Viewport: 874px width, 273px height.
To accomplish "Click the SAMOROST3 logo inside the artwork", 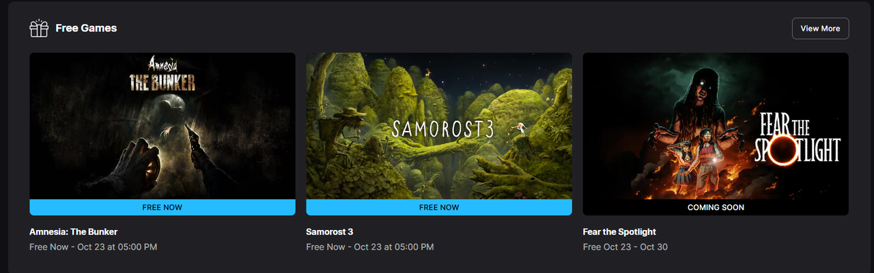I will [x=443, y=129].
